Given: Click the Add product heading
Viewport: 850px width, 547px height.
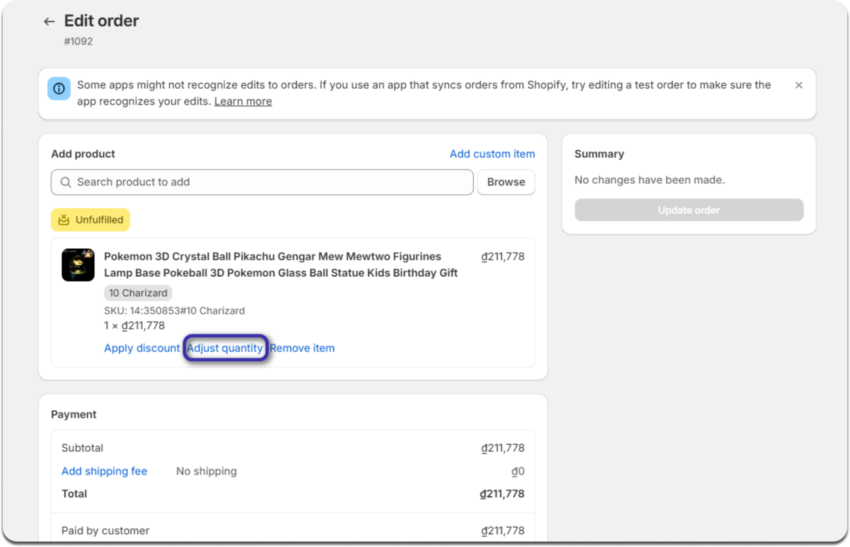Looking at the screenshot, I should 83,154.
